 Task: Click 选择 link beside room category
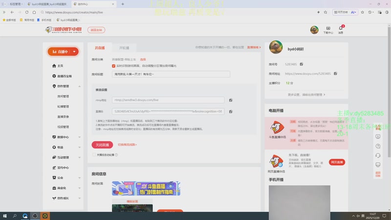[143, 59]
